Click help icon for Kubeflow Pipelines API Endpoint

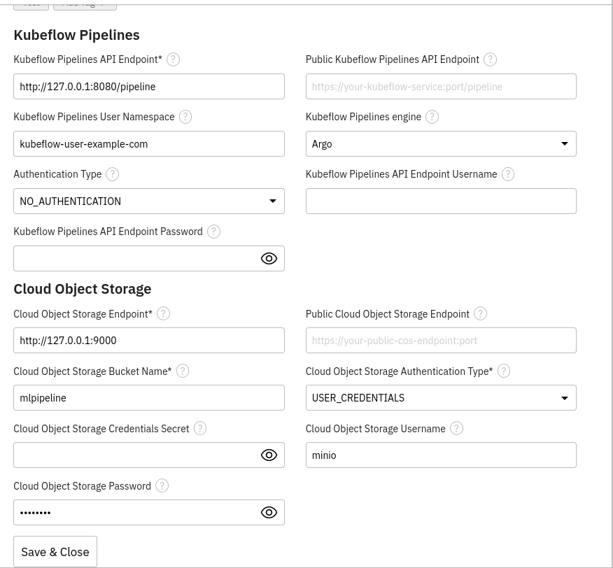(174, 59)
